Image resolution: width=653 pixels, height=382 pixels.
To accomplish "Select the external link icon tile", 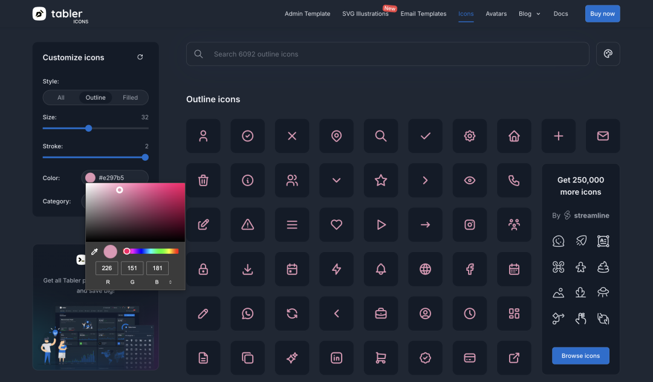I will 514,358.
